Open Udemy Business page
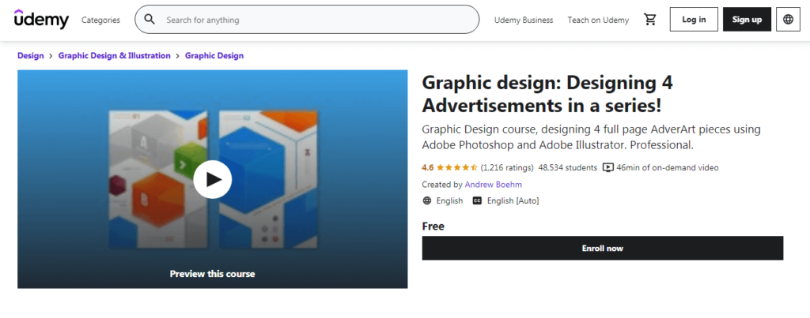 click(523, 20)
